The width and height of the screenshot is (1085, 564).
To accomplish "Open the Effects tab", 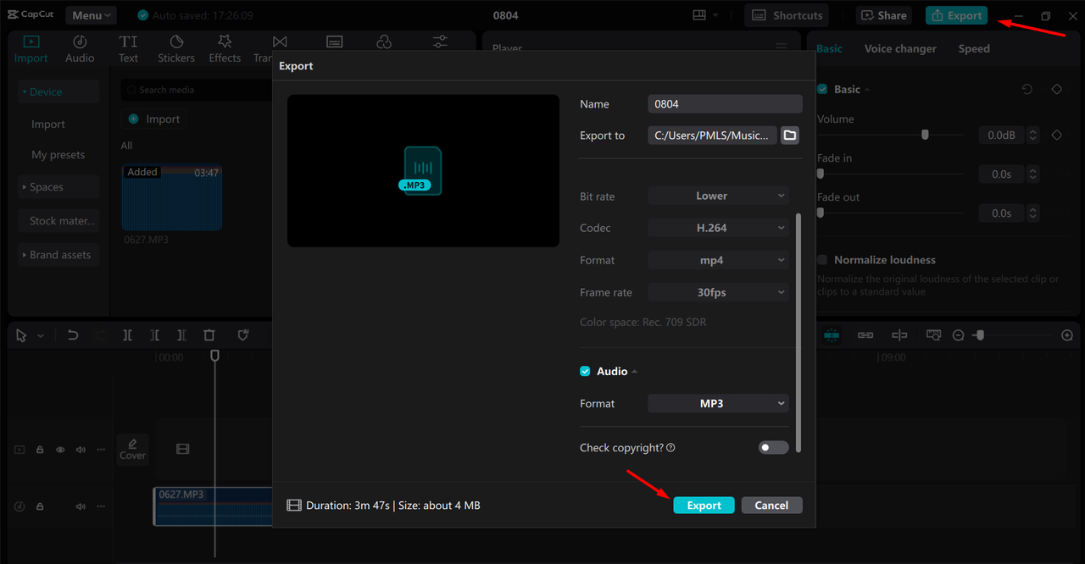I will [x=225, y=49].
